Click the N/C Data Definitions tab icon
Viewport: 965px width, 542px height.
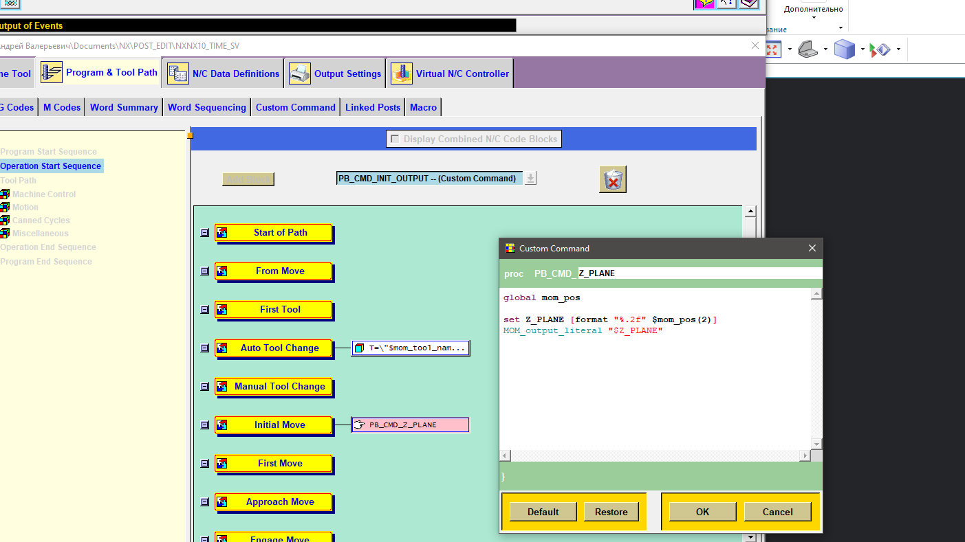[x=178, y=74]
